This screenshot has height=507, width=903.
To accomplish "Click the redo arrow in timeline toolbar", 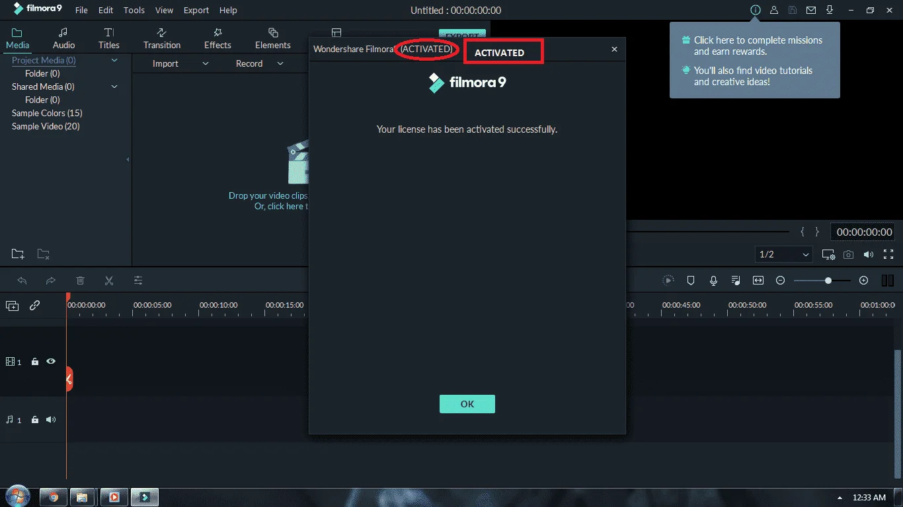I will pyautogui.click(x=51, y=281).
